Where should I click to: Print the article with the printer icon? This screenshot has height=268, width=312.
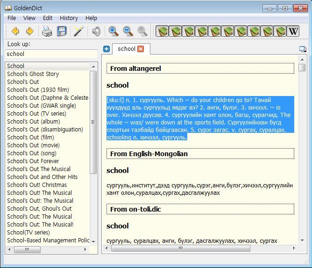click(47, 31)
